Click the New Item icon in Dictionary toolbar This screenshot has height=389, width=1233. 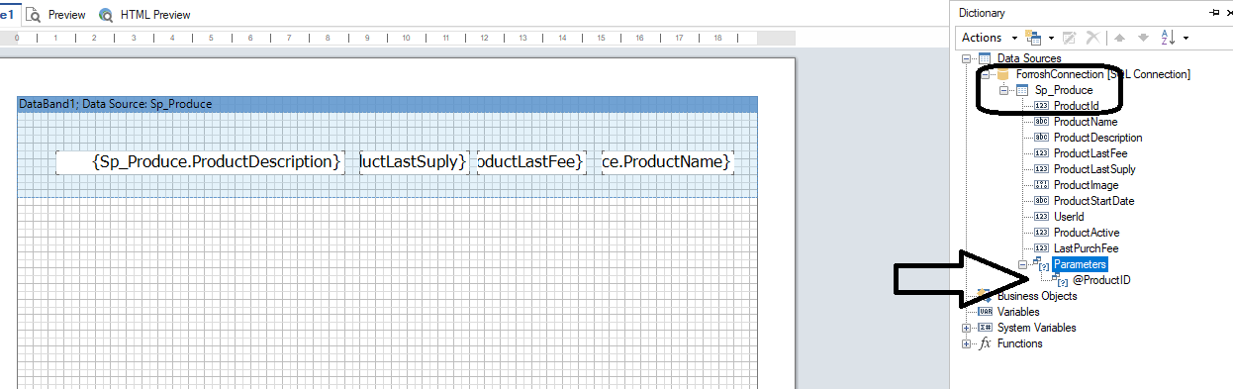[1033, 38]
